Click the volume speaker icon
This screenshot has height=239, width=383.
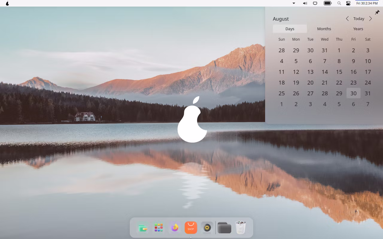(x=305, y=3)
